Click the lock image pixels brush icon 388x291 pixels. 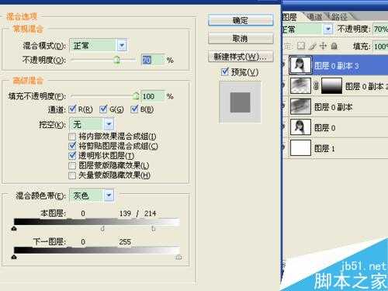point(313,46)
